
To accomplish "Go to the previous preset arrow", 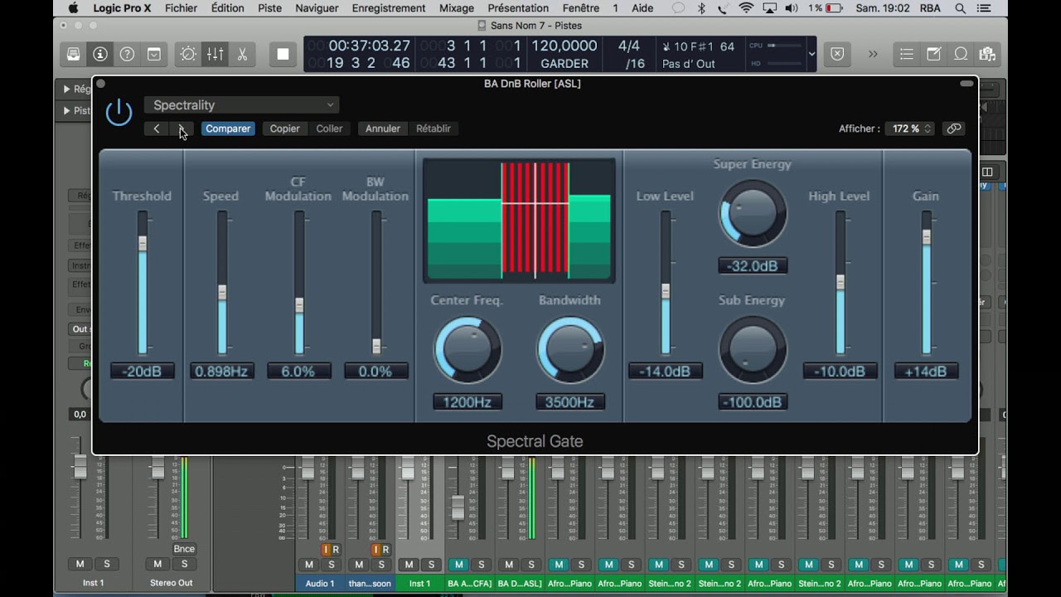I will pyautogui.click(x=157, y=129).
